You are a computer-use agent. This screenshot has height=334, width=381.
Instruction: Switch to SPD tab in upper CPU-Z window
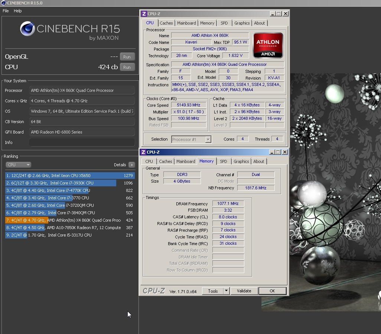click(x=224, y=23)
